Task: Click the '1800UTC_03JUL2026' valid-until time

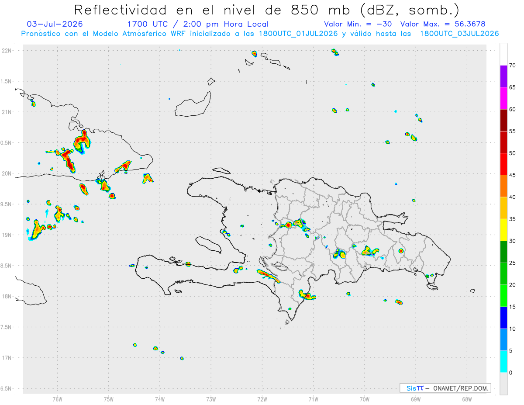Action: click(459, 34)
